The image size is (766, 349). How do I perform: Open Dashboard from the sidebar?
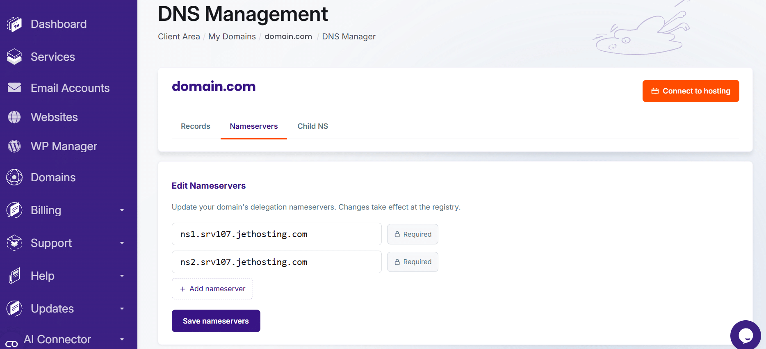59,24
